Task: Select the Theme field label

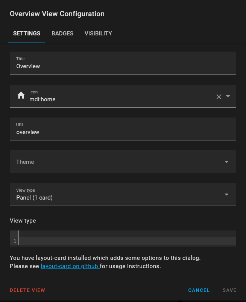Action: [x=25, y=162]
